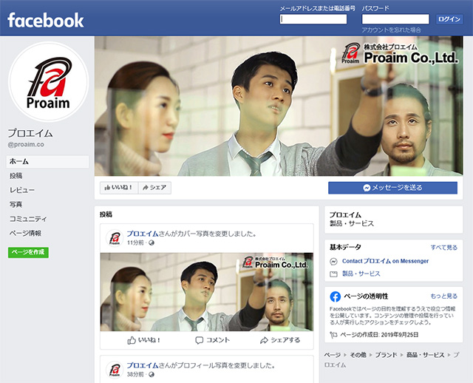This screenshot has width=473, height=383.
Task: Open プロエイム name link on profile-photo post
Action: [143, 365]
